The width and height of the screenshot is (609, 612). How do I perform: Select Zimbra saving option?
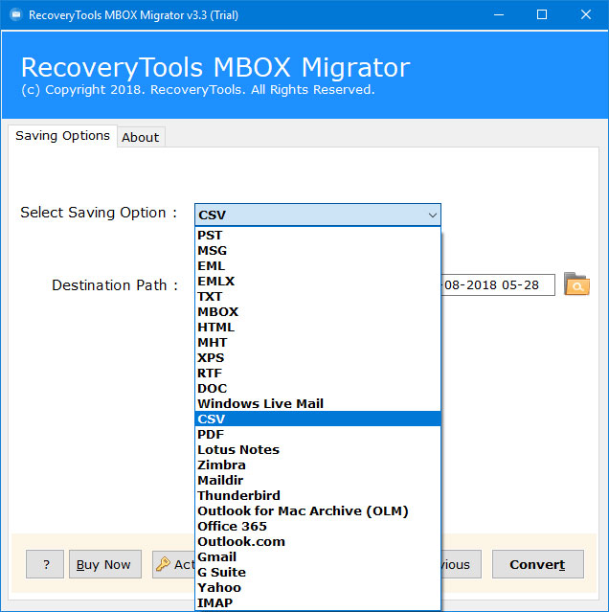click(x=318, y=465)
